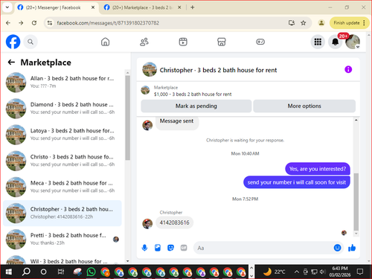Click the 4142083616 message bubble
The height and width of the screenshot is (279, 372).
click(x=174, y=222)
